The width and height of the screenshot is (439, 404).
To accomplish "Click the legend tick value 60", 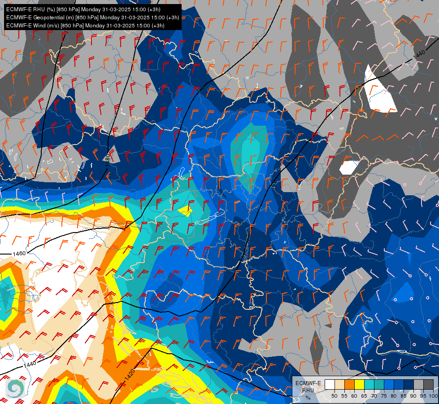I will coord(354,396).
